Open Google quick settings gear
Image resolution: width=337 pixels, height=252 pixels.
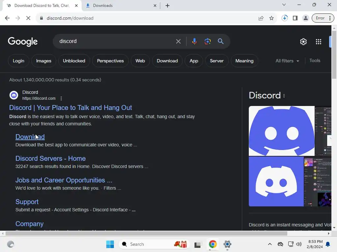pyautogui.click(x=303, y=42)
